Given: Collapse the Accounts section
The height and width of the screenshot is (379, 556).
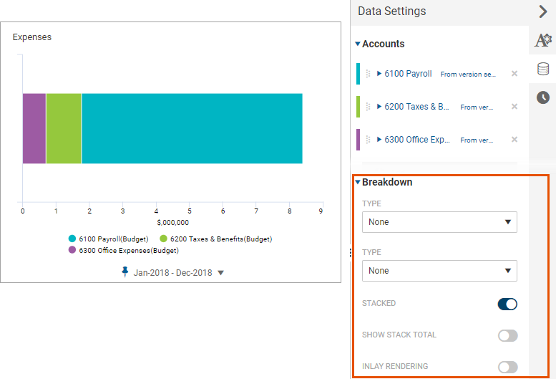Looking at the screenshot, I should (x=358, y=44).
